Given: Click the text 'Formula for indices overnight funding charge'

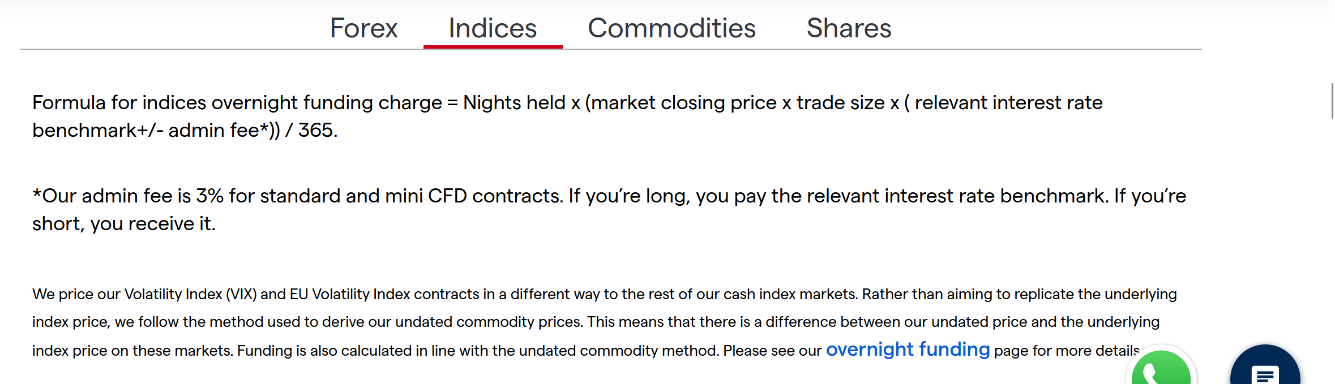Looking at the screenshot, I should [237, 103].
